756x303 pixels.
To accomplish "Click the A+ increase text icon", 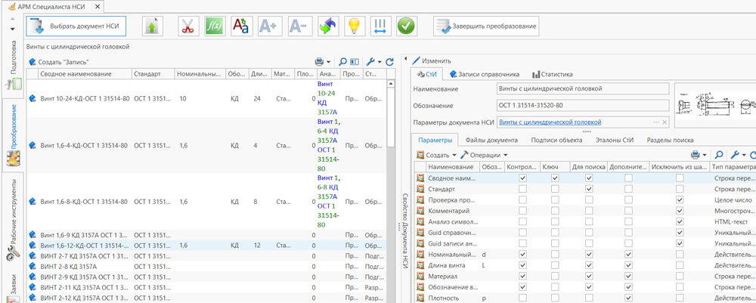I will click(268, 26).
